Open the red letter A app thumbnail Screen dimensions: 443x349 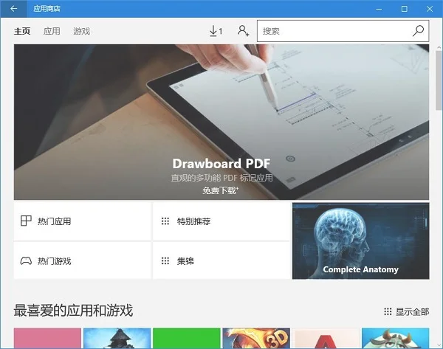point(326,338)
